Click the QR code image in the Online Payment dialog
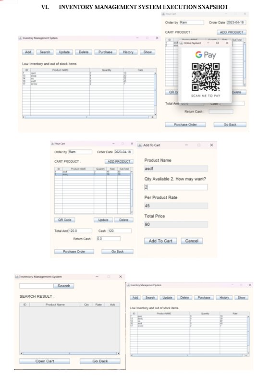 coord(206,77)
